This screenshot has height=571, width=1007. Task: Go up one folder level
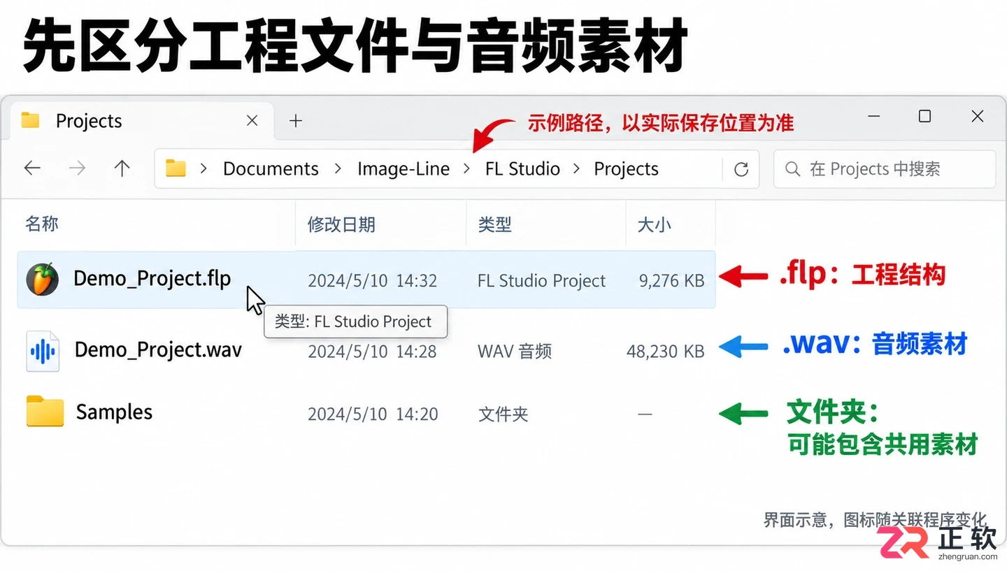pyautogui.click(x=122, y=168)
